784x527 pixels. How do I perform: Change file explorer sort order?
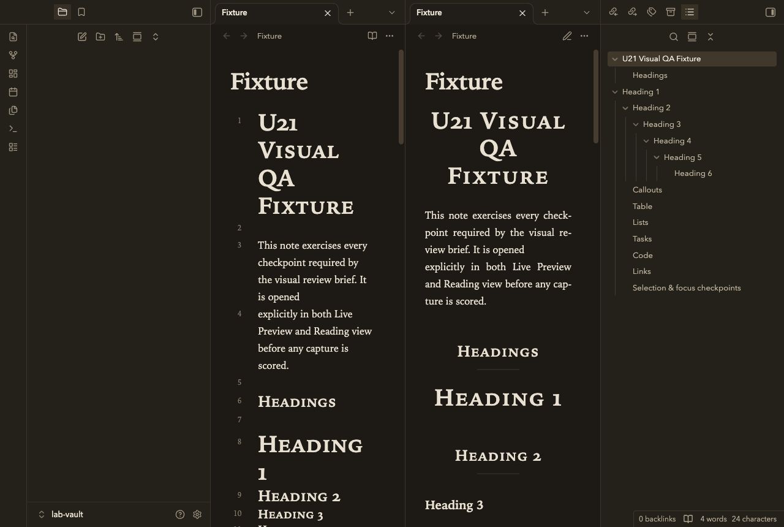pos(119,37)
